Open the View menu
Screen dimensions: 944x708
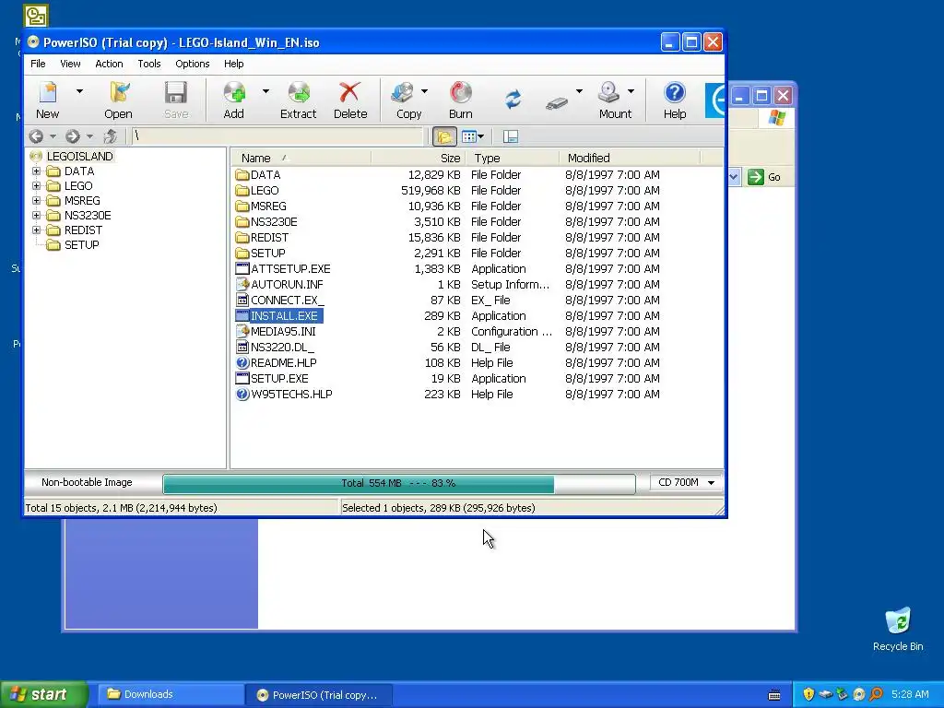point(70,64)
